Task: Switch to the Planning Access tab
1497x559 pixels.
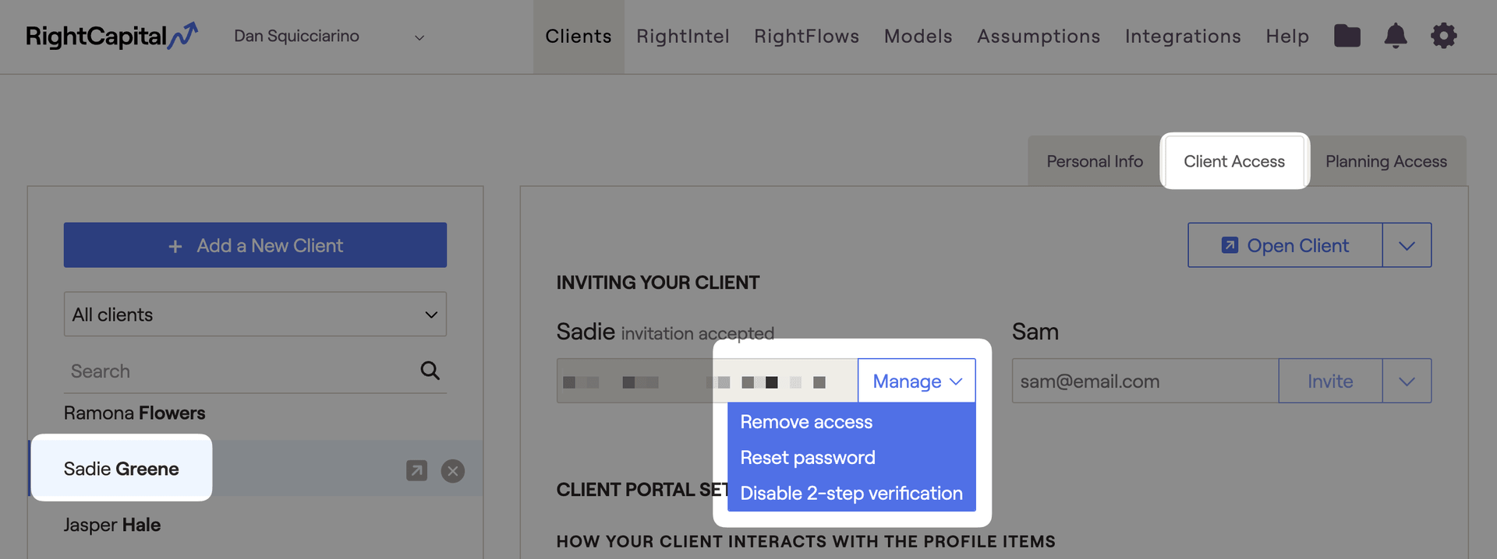Action: [x=1386, y=162]
